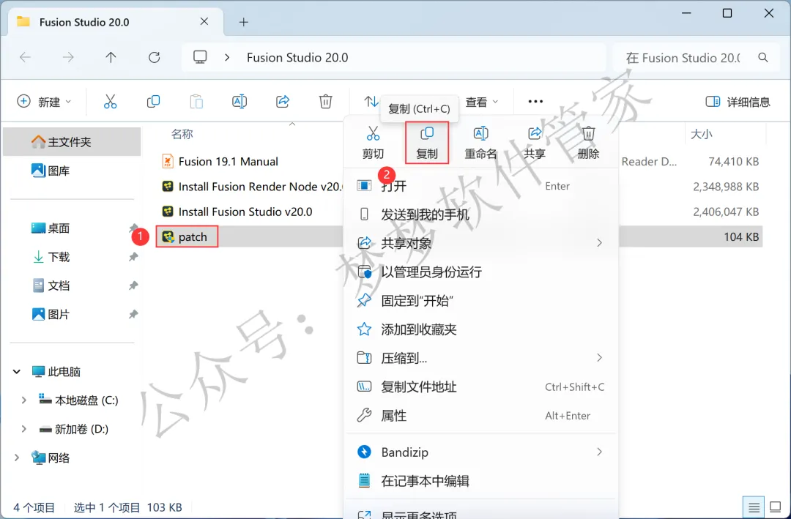Viewport: 791px width, 519px height.
Task: Select the Fusion 19.1 Manual PDF file
Action: tap(228, 161)
